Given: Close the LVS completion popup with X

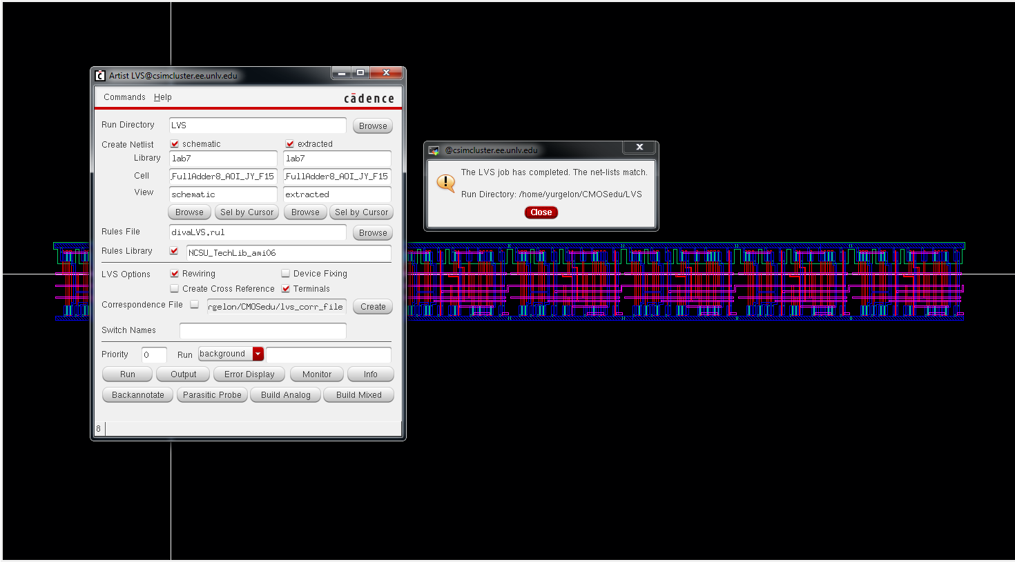Looking at the screenshot, I should pyautogui.click(x=639, y=147).
